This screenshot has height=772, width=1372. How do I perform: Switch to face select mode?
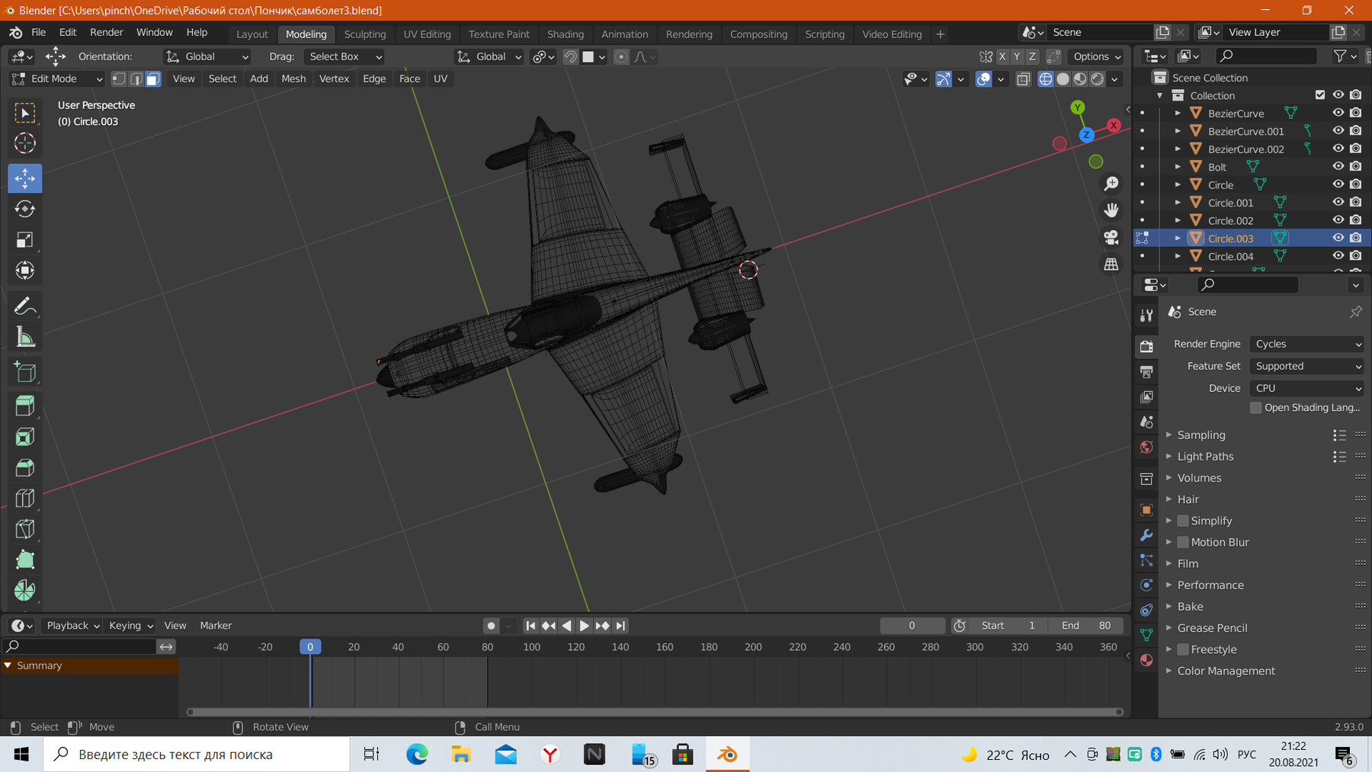(x=152, y=78)
